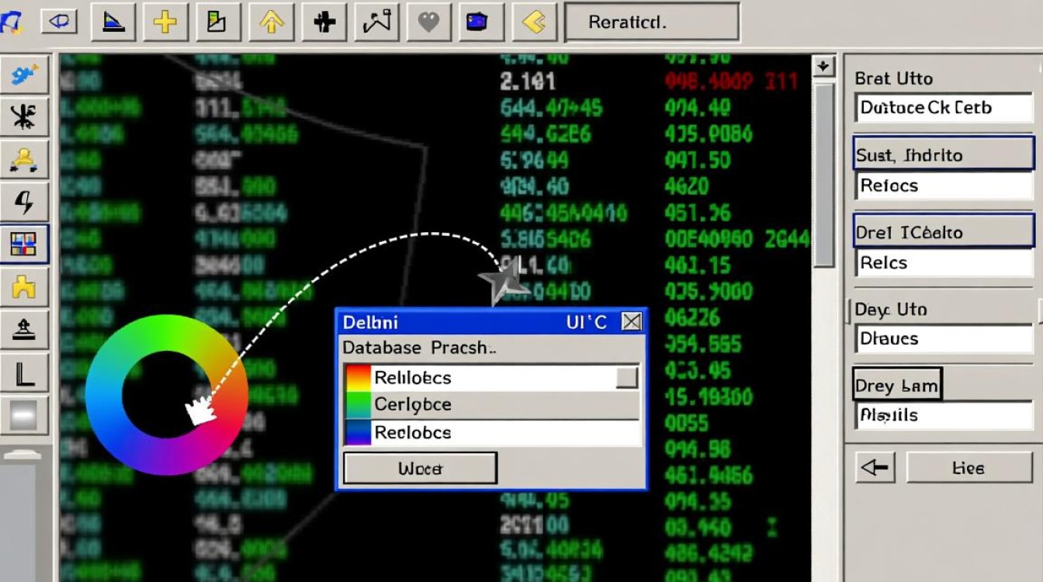The image size is (1043, 582).
Task: Click the gray heart toolbar icon
Action: (x=428, y=22)
